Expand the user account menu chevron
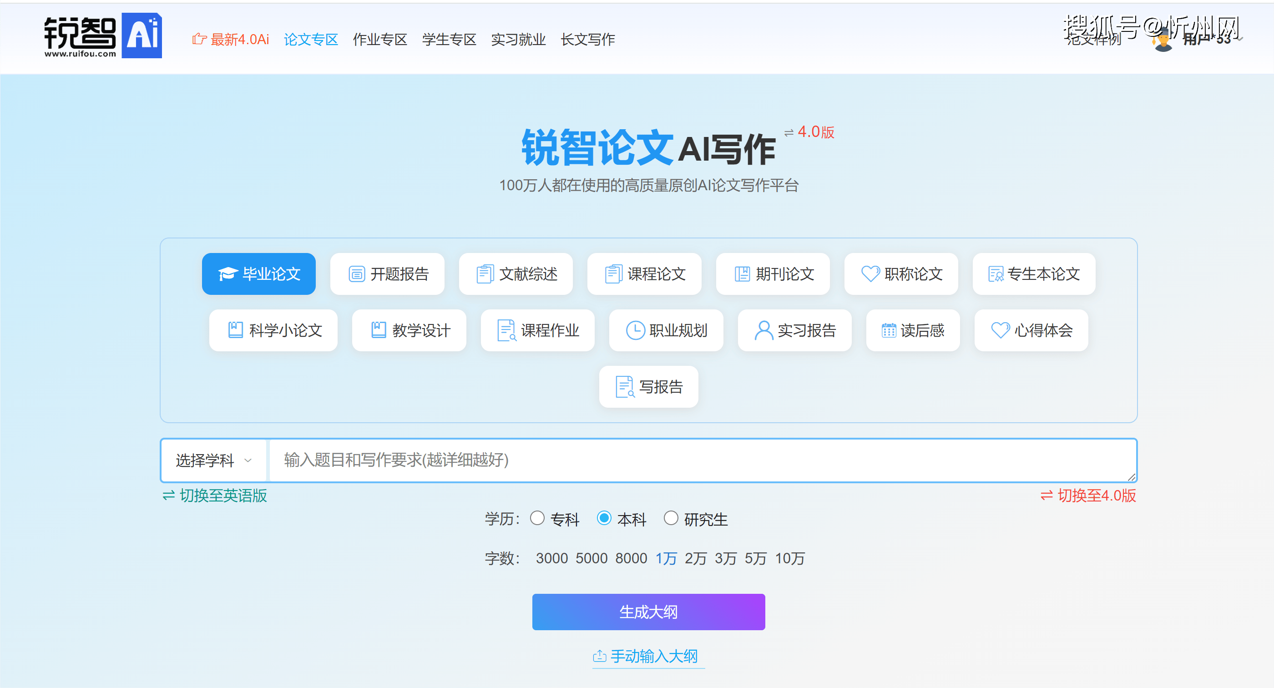Screen dimensions: 1274x688 [x=1240, y=39]
